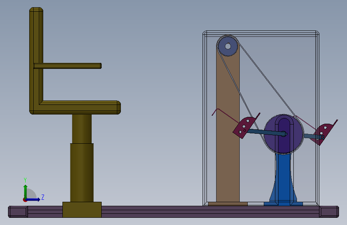This screenshot has width=347, height=225.
Task: Select the lower chair pedestal cylinder
Action: (82, 173)
